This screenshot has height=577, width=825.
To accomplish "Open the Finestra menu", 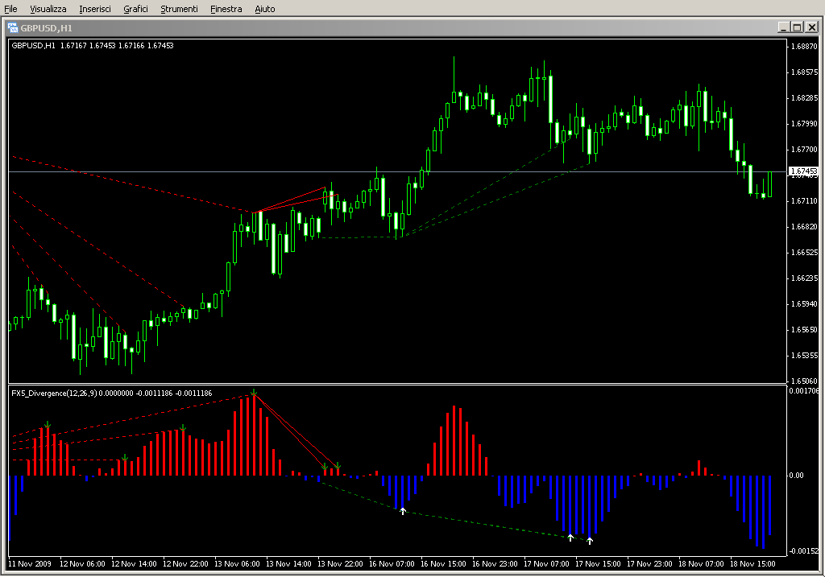I will pos(226,9).
